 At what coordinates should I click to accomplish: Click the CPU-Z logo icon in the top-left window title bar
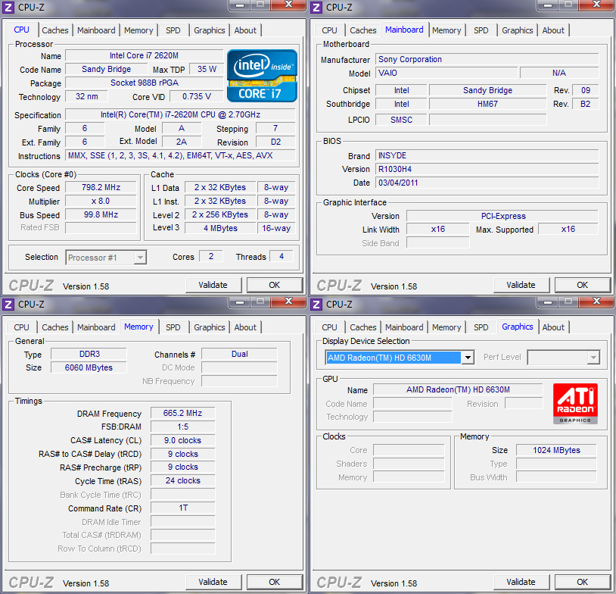tap(8, 8)
